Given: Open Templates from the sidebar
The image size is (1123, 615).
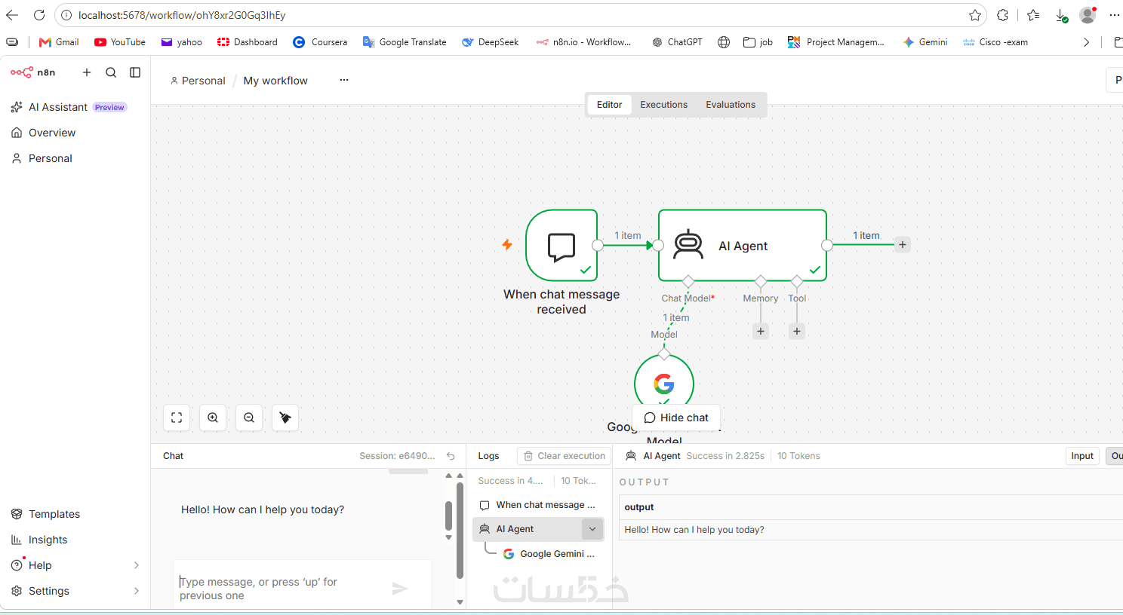Looking at the screenshot, I should 54,514.
